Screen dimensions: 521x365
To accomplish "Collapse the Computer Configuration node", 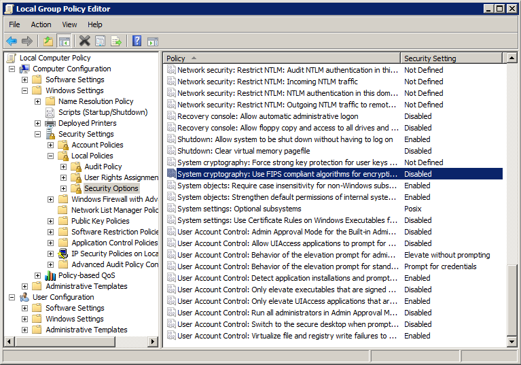I will coord(12,69).
